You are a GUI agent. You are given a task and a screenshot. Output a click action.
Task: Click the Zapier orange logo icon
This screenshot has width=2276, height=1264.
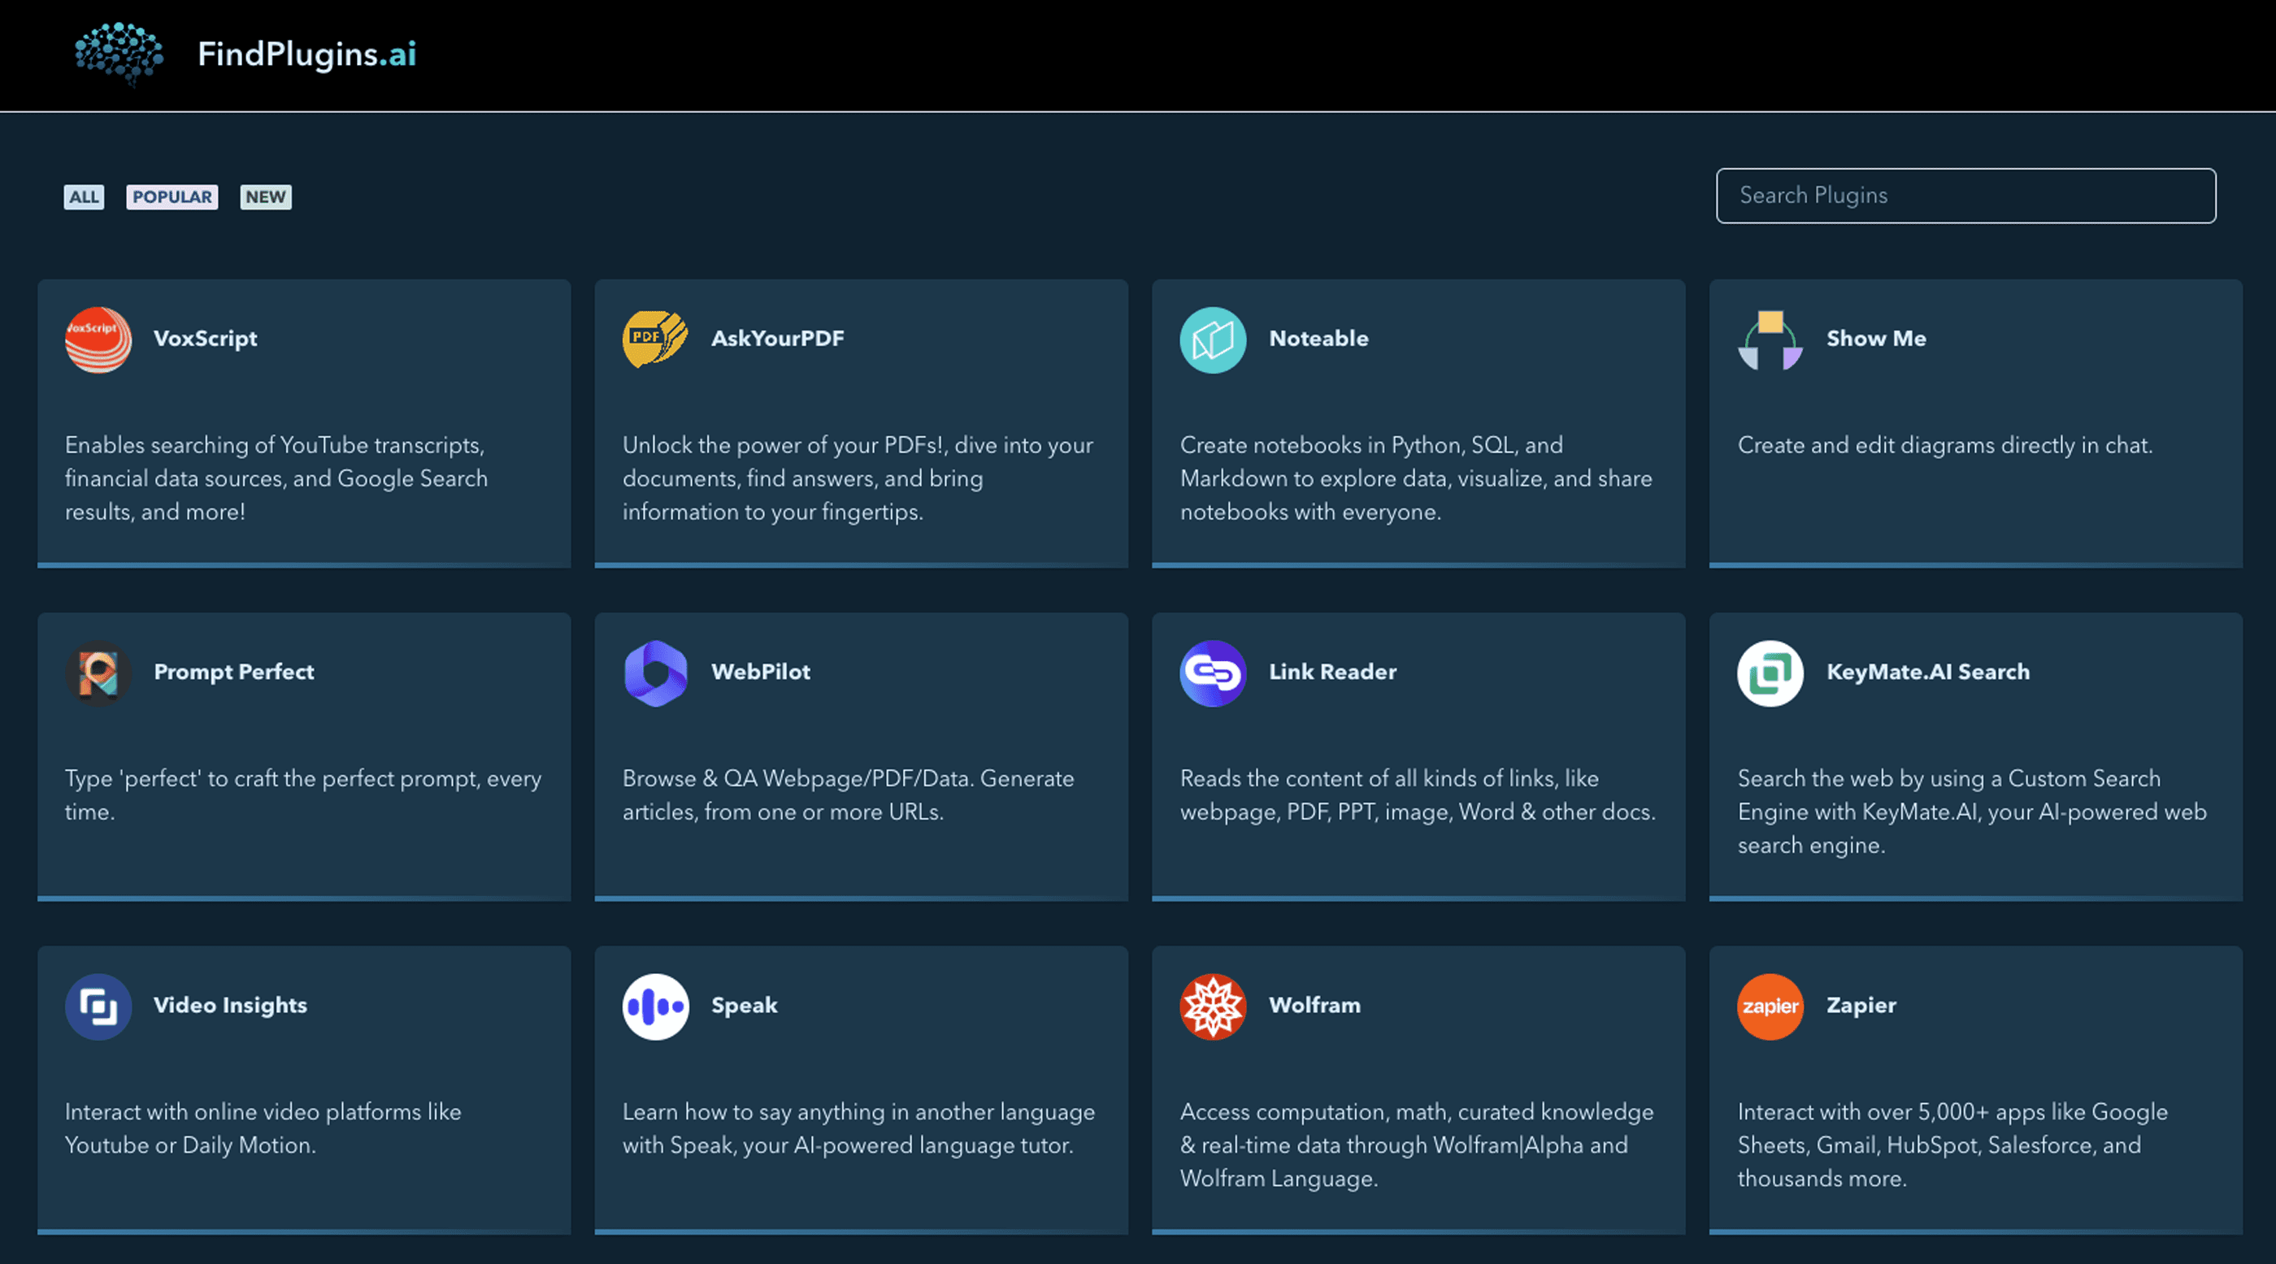click(x=1770, y=1007)
